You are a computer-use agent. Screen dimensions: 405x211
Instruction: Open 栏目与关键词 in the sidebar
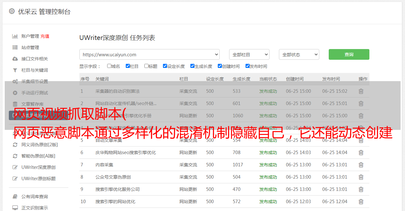(x=35, y=70)
